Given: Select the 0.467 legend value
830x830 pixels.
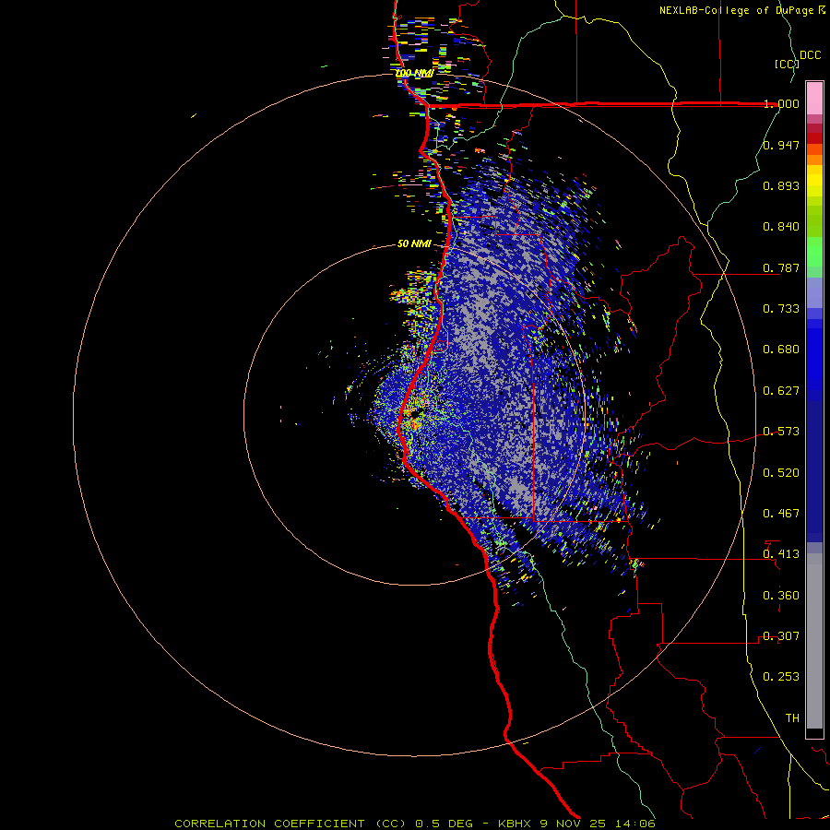Looking at the screenshot, I should (x=781, y=514).
